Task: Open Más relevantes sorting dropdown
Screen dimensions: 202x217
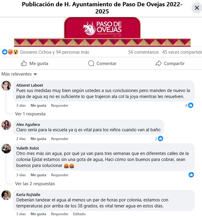Action: pyautogui.click(x=19, y=74)
